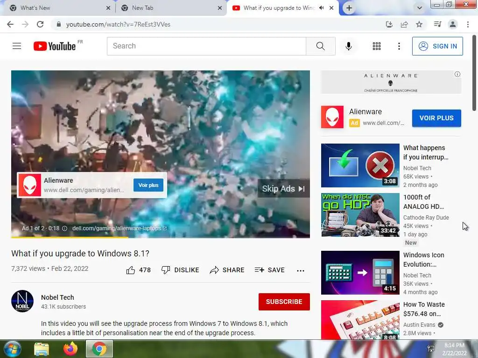Click the blue VOIR PLUS sidebar button
This screenshot has height=358, width=478.
point(436,118)
